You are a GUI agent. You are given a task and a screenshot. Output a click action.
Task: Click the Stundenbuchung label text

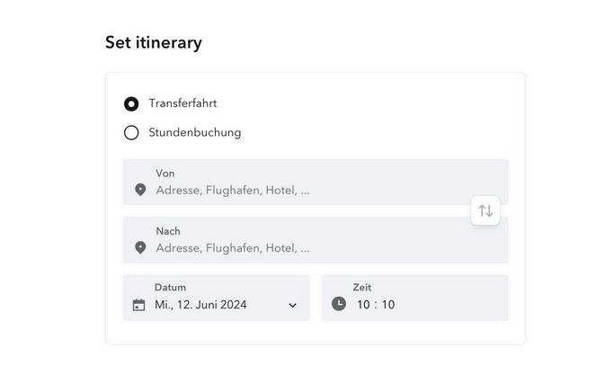(195, 133)
